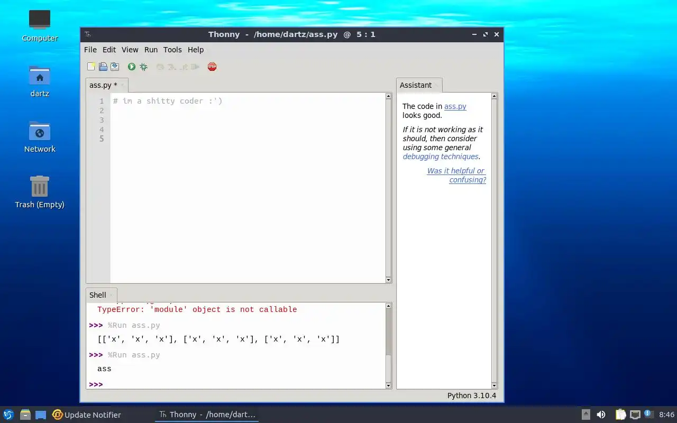The width and height of the screenshot is (677, 423).
Task: Click the editor scrollbar down arrow
Action: [x=388, y=280]
